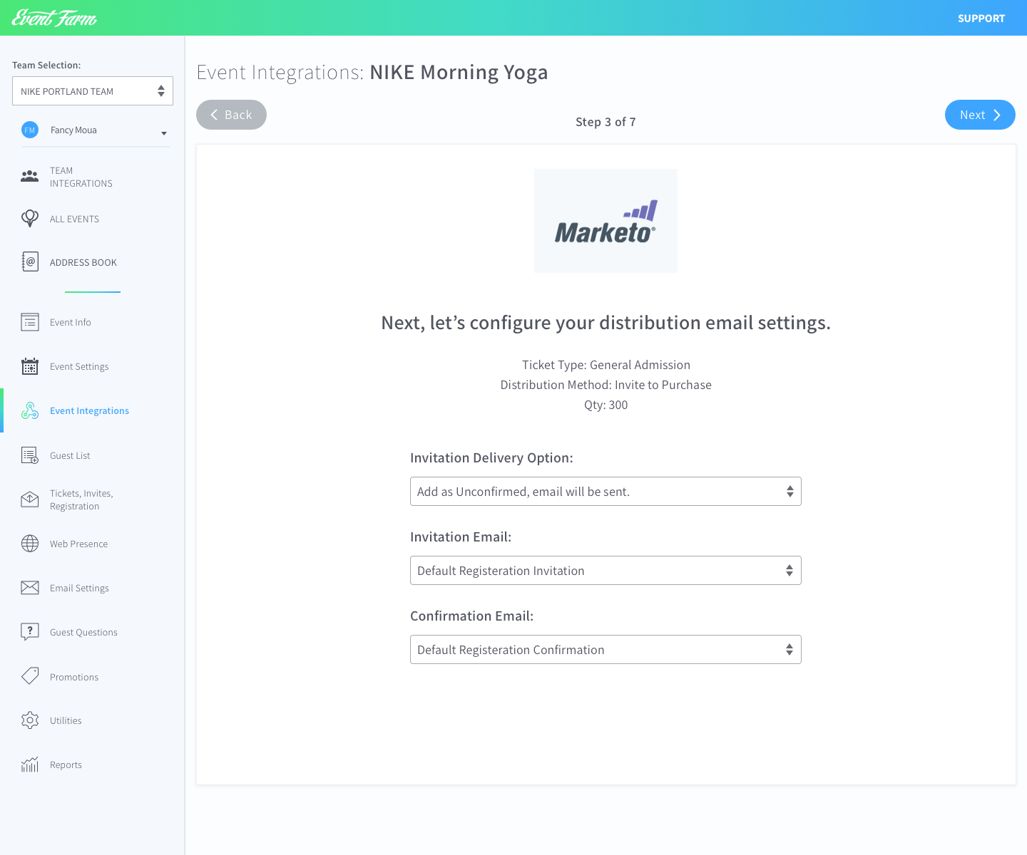The width and height of the screenshot is (1027, 855).
Task: Expand the Fancy Moua user menu arrow
Action: click(164, 133)
